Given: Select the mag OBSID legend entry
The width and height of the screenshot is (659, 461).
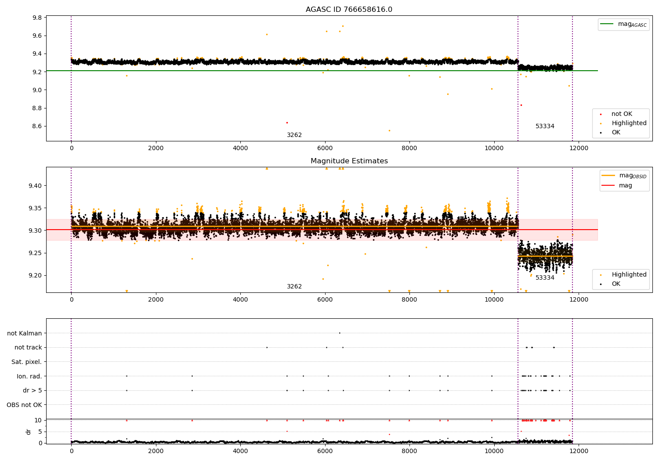Looking at the screenshot, I should pyautogui.click(x=624, y=176).
